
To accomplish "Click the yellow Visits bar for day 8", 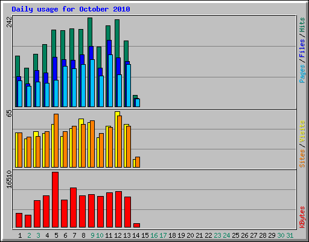I will 80,143.
